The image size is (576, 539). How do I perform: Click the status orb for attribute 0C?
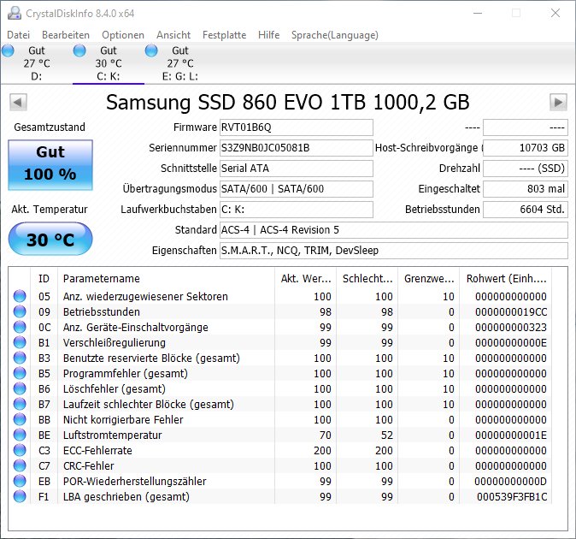point(20,327)
